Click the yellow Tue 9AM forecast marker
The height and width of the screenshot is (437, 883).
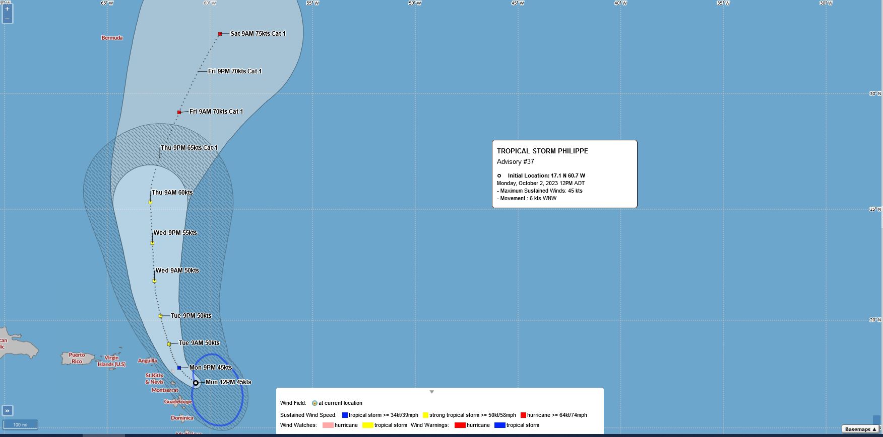[x=169, y=344]
